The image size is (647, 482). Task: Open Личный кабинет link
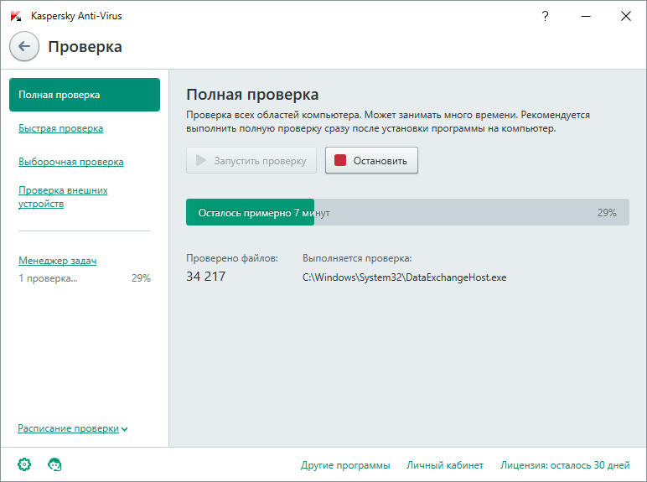(x=445, y=465)
